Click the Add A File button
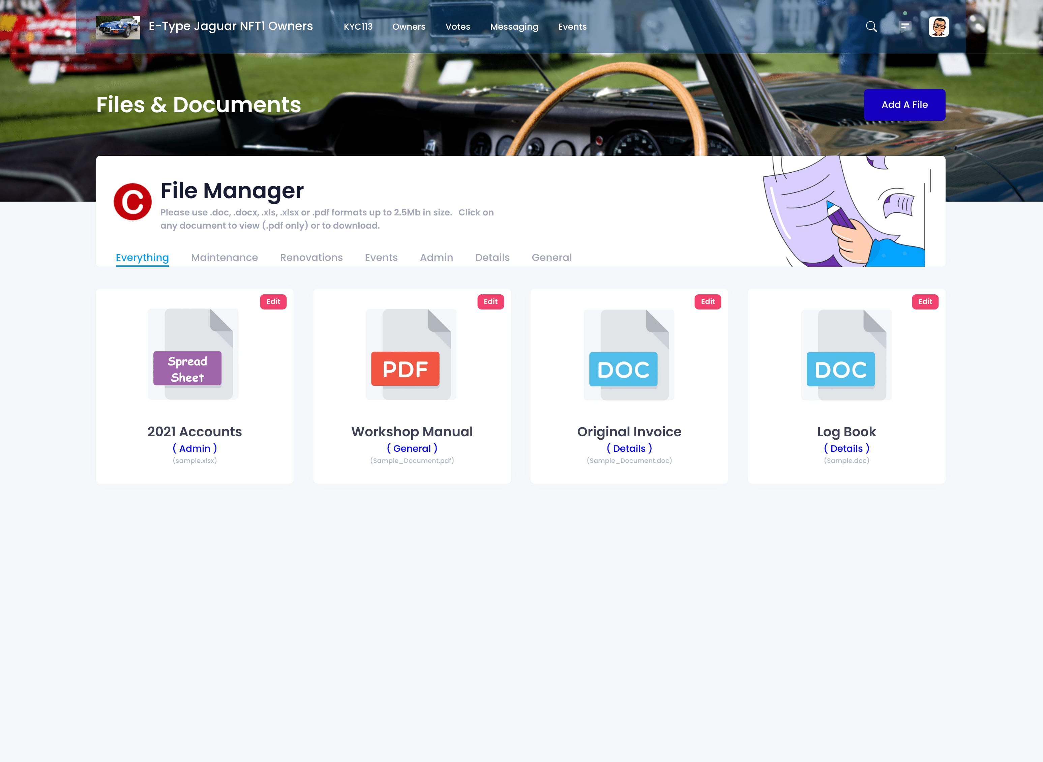The image size is (1043, 762). (x=904, y=105)
